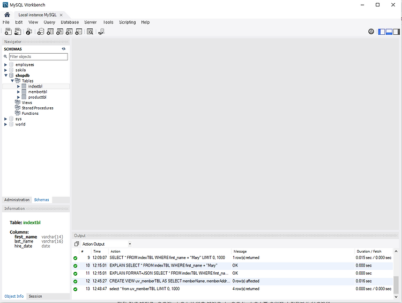Click membertbl table icon
The height and width of the screenshot is (303, 402).
24,92
